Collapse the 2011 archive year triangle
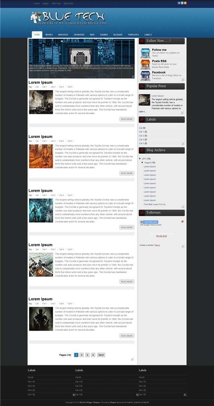214x406 pixels. tap(140, 159)
